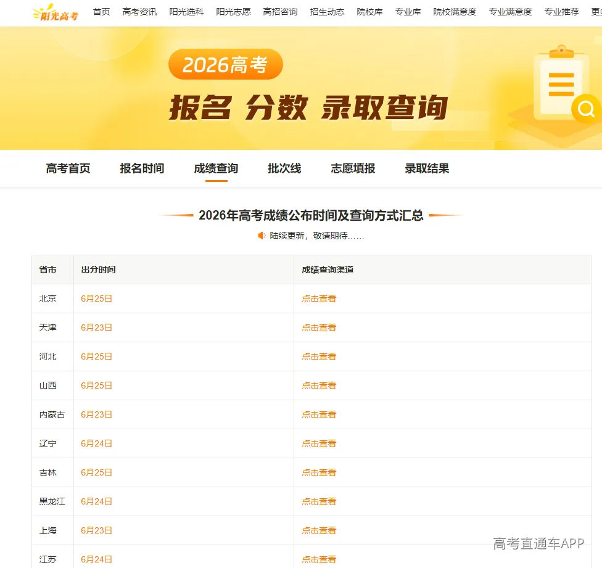Click the 内蒙古 province cell
Viewport: 602px width, 568px height.
point(52,414)
